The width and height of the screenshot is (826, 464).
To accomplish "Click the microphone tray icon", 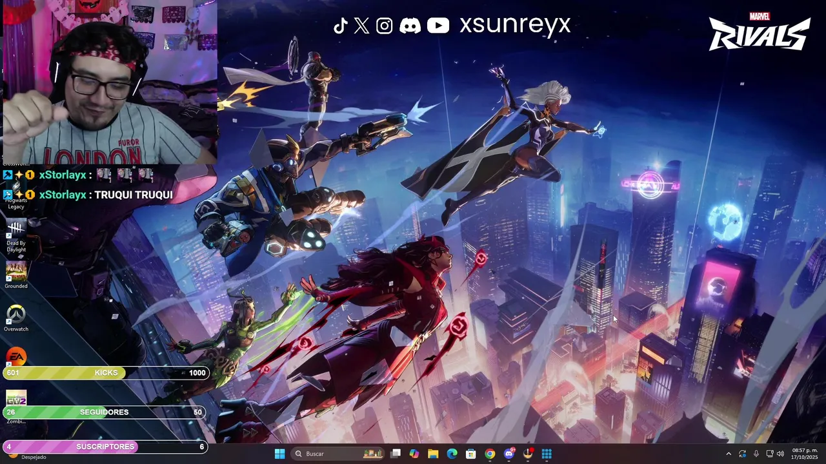I will [756, 454].
